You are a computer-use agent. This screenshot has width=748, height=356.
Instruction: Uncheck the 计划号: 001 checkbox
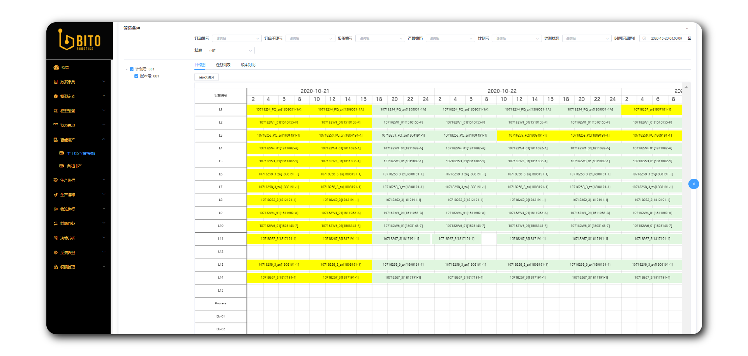[x=132, y=69]
